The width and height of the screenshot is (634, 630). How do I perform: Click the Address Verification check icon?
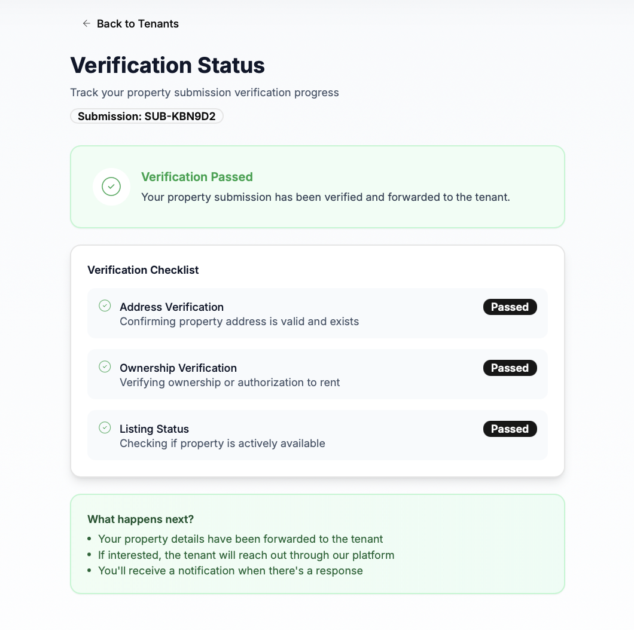pos(105,306)
